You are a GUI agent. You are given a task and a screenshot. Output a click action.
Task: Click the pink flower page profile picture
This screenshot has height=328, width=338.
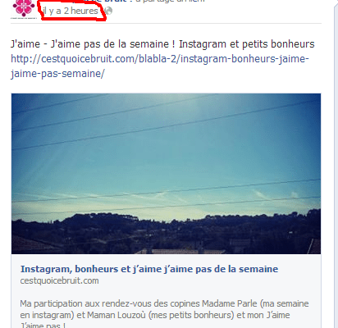pyautogui.click(x=24, y=9)
